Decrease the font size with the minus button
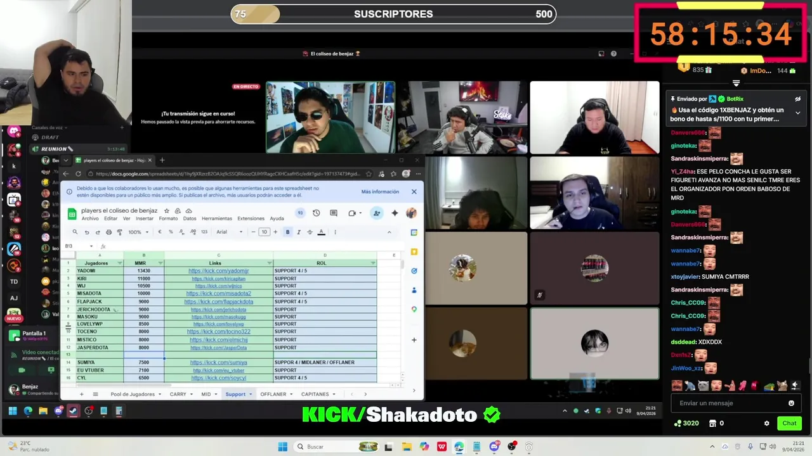Image resolution: width=812 pixels, height=456 pixels. tap(254, 232)
